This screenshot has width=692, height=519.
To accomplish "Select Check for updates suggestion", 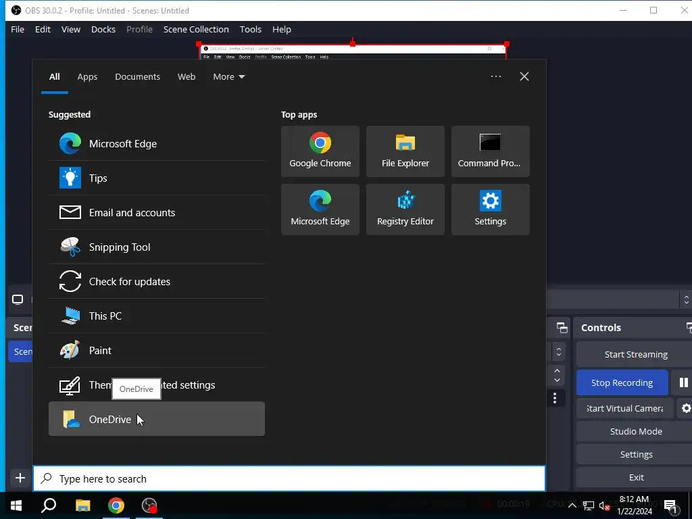I will point(157,281).
